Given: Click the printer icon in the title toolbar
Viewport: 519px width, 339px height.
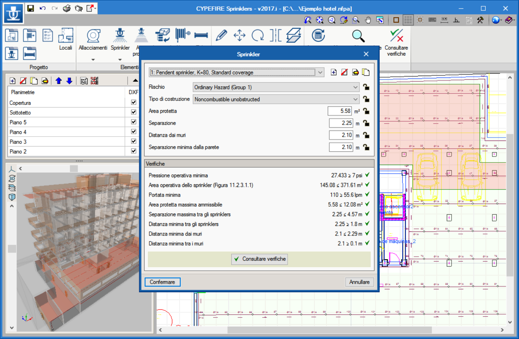Looking at the screenshot, I should coord(67,8).
